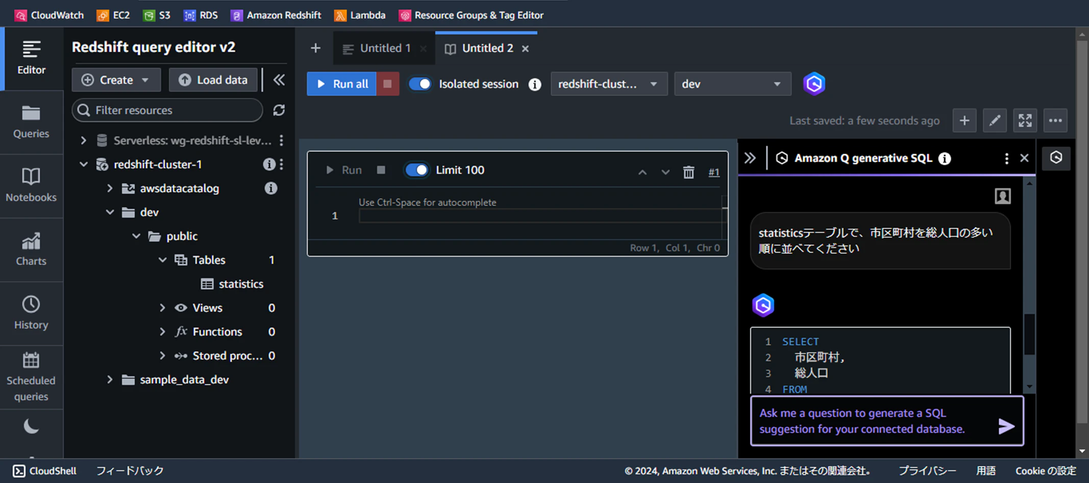
Task: Toggle the Isolated session switch
Action: [420, 84]
